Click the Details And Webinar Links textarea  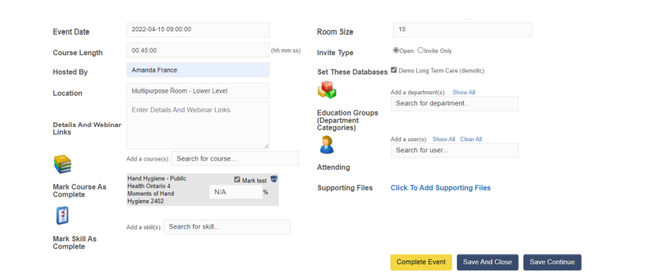(198, 125)
